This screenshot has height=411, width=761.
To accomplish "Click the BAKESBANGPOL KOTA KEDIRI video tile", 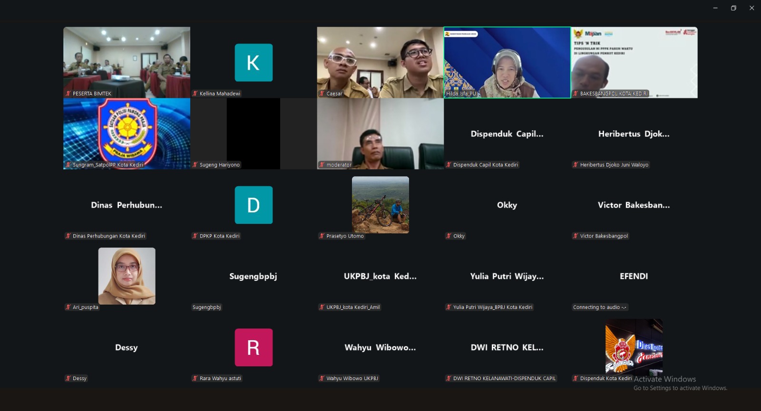I will [634, 62].
